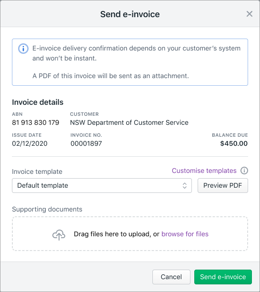Cancel sending the e-invoice
Screen dimensions: 260x292
171,277
